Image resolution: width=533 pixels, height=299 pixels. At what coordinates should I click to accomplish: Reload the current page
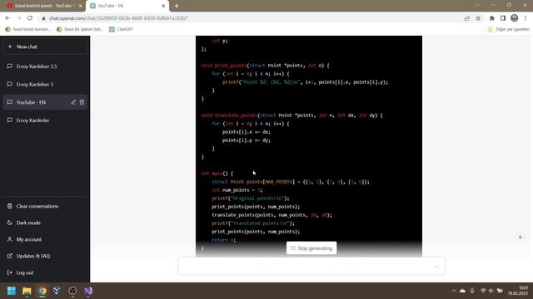30,18
